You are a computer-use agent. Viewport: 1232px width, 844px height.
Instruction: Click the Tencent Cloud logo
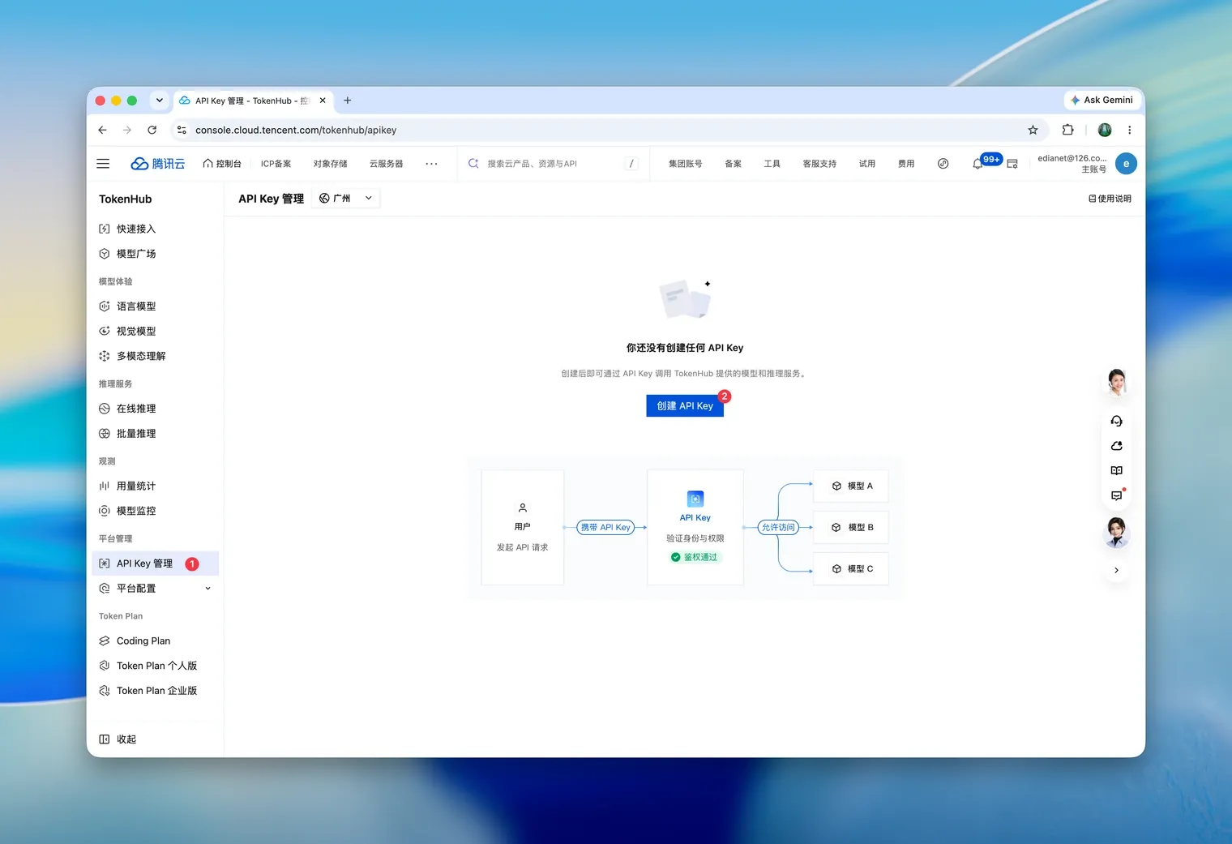pos(158,164)
